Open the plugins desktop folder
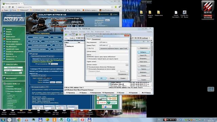The width and height of the screenshot is (217, 122). click(x=64, y=111)
